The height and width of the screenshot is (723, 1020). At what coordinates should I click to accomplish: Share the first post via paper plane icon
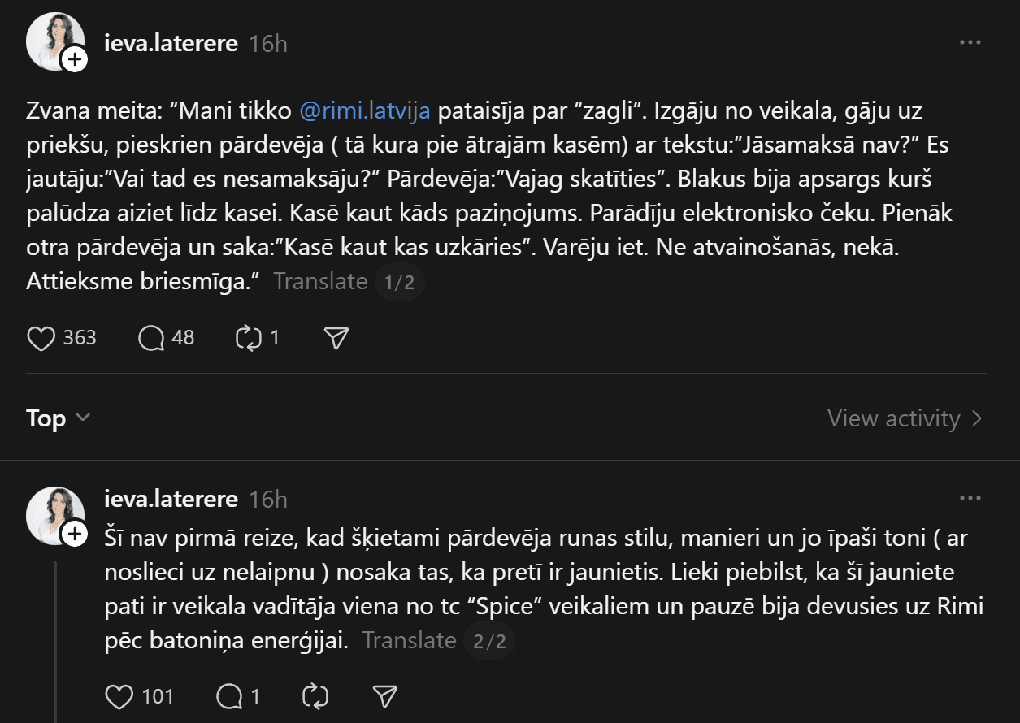pyautogui.click(x=336, y=338)
